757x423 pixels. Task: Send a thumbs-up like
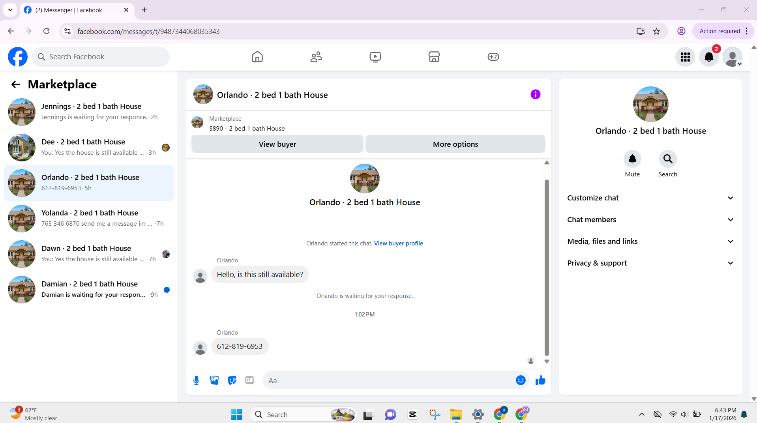coord(540,380)
